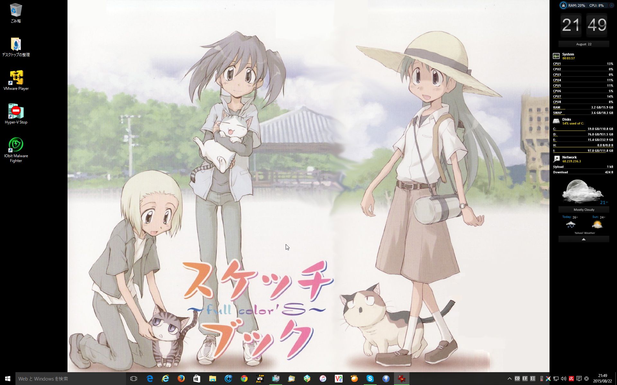Launch Microsoft Edge from the taskbar
617x385 pixels.
pyautogui.click(x=150, y=379)
